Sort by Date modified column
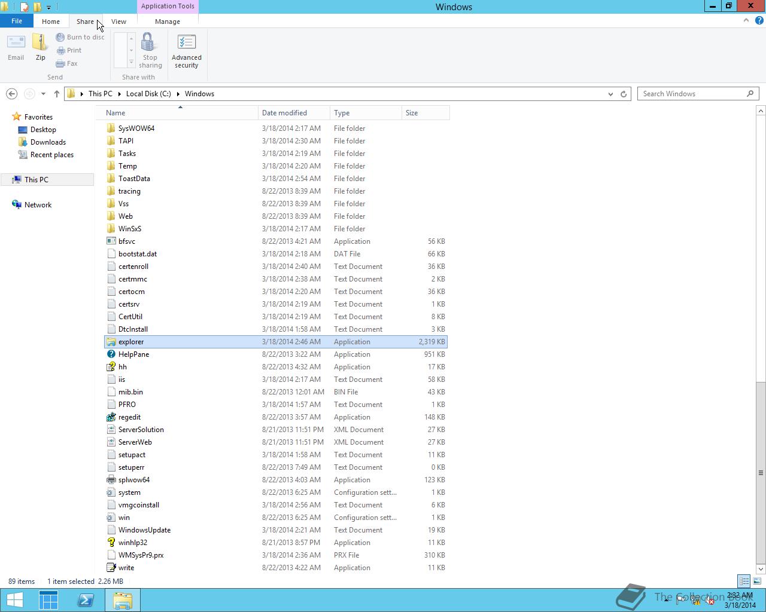 [x=294, y=113]
